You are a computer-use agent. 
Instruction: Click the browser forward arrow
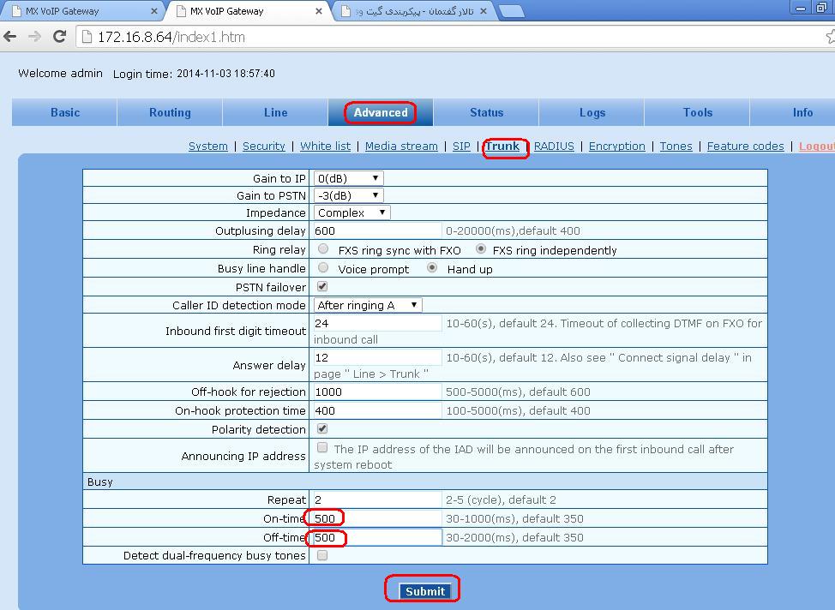34,37
